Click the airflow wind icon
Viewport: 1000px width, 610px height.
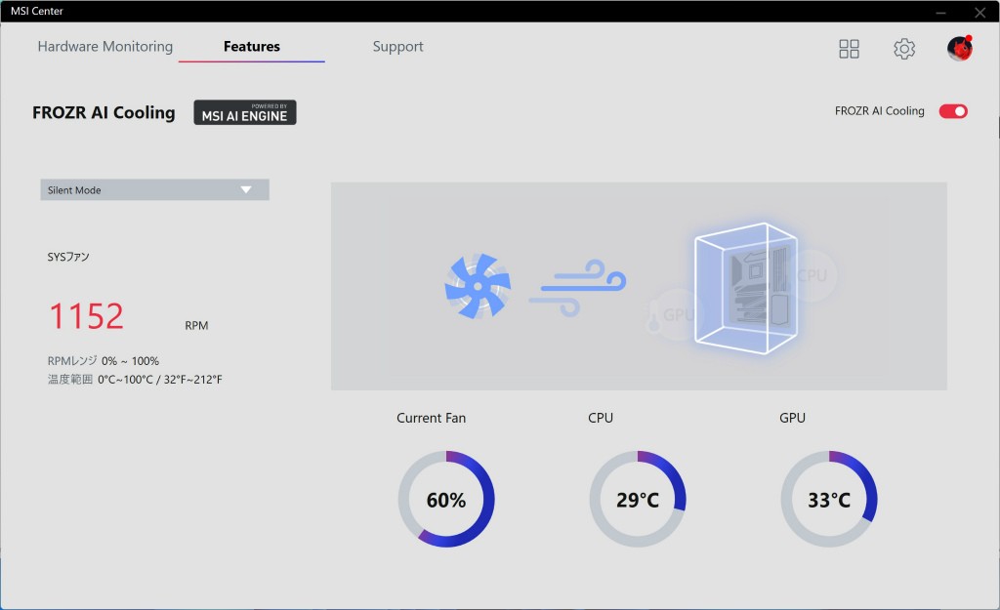click(x=578, y=288)
